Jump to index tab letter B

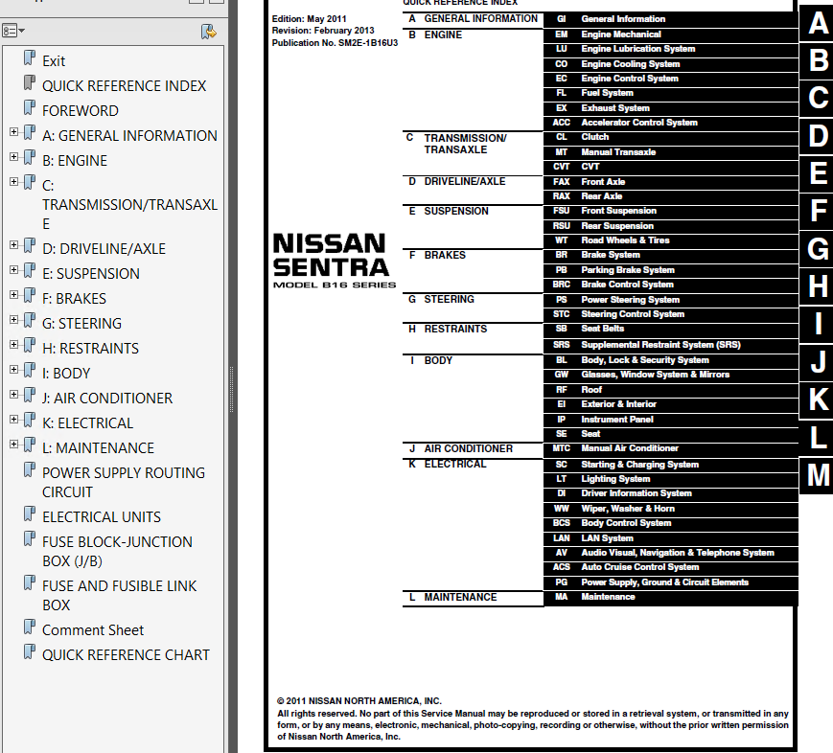pyautogui.click(x=818, y=61)
